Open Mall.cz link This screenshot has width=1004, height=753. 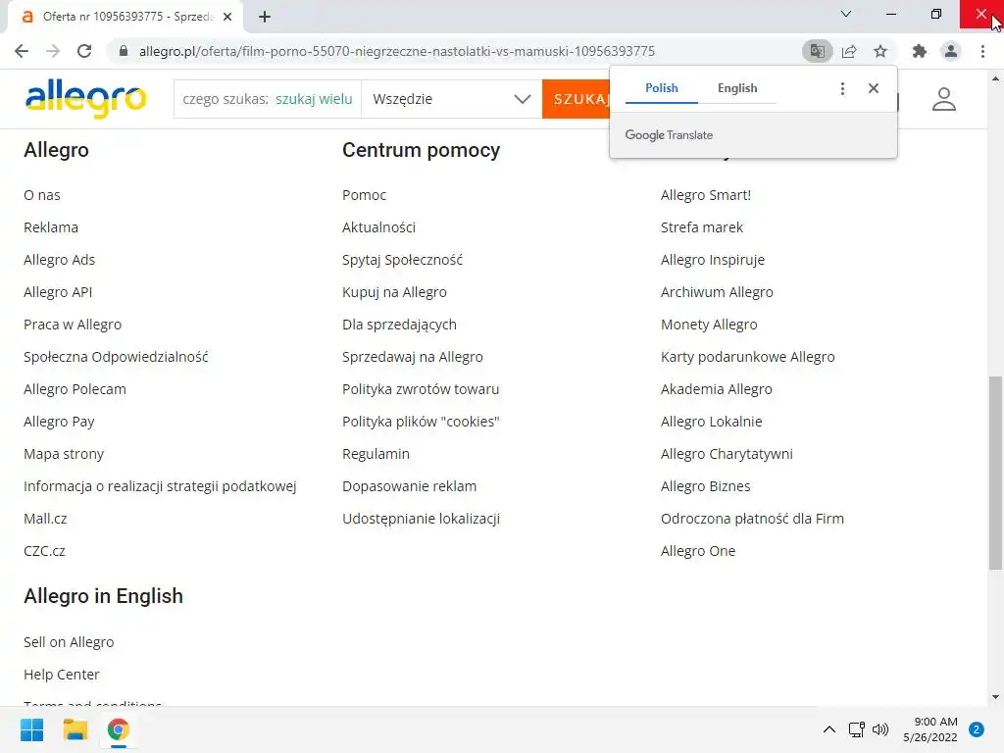45,519
